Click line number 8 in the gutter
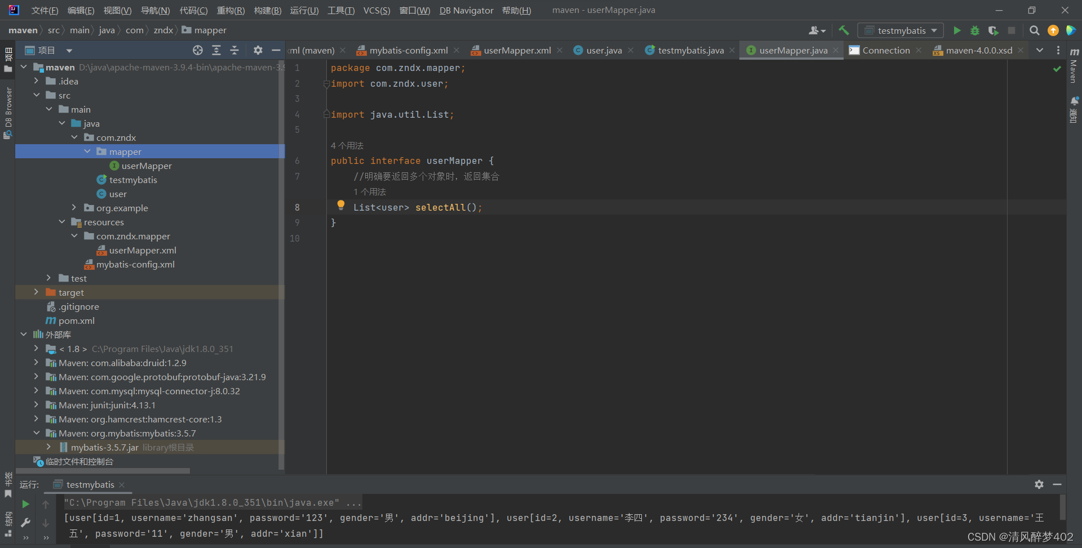This screenshot has width=1082, height=548. (x=297, y=207)
